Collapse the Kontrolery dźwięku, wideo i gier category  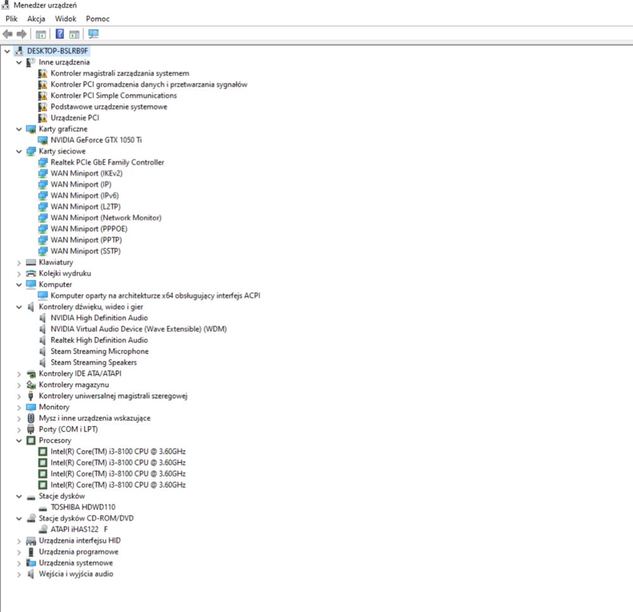tap(19, 307)
